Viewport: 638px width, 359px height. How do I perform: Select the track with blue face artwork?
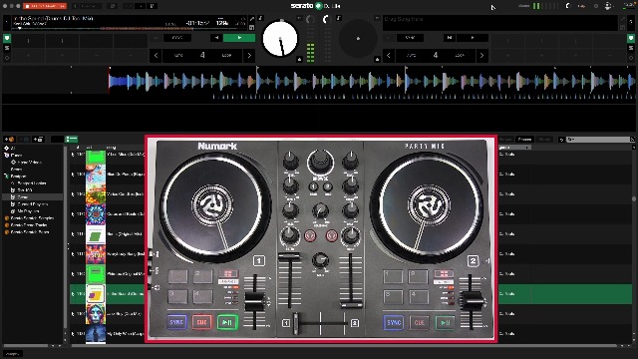[x=96, y=314]
